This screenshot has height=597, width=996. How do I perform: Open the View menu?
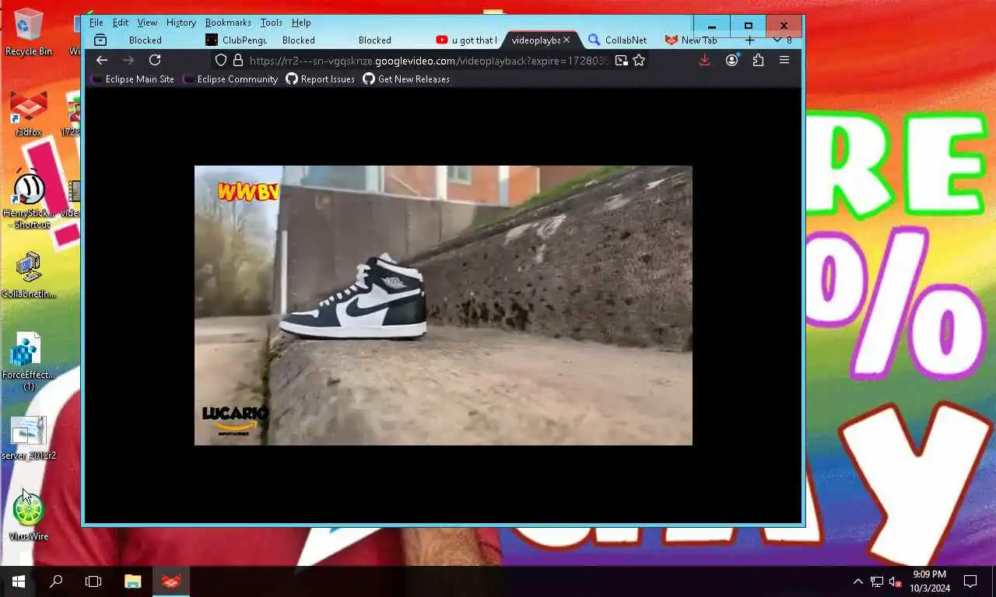(x=147, y=23)
